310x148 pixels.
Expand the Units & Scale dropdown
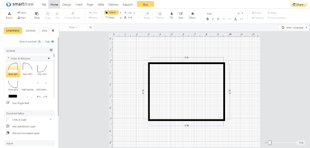[x=51, y=120]
